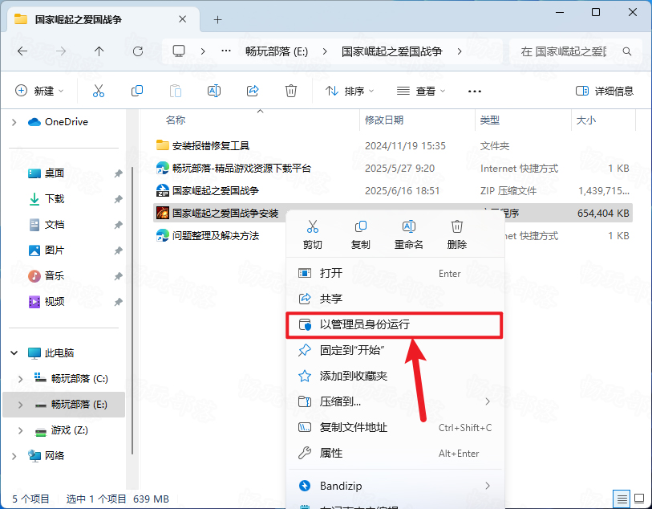Close the 国家崛起之爱国战争 tab
This screenshot has height=509, width=652.
coord(183,19)
